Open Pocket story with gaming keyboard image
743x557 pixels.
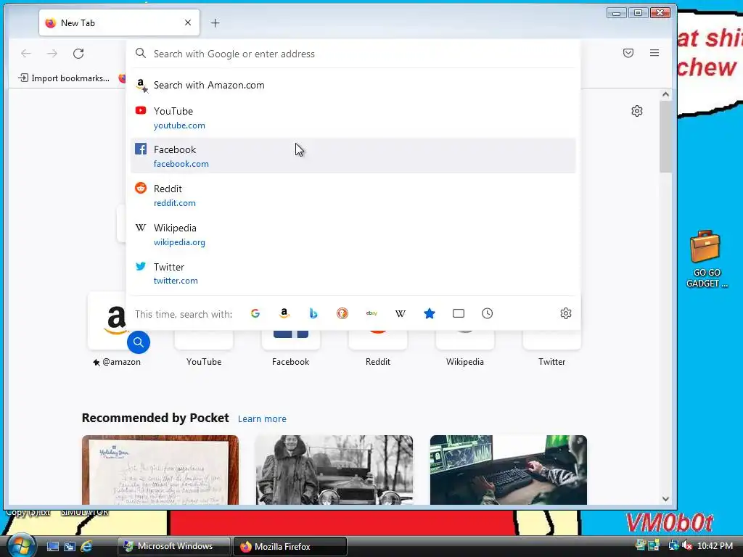tap(509, 470)
